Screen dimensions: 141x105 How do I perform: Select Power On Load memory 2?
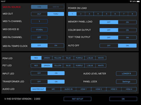pyautogui.click(x=81, y=14)
